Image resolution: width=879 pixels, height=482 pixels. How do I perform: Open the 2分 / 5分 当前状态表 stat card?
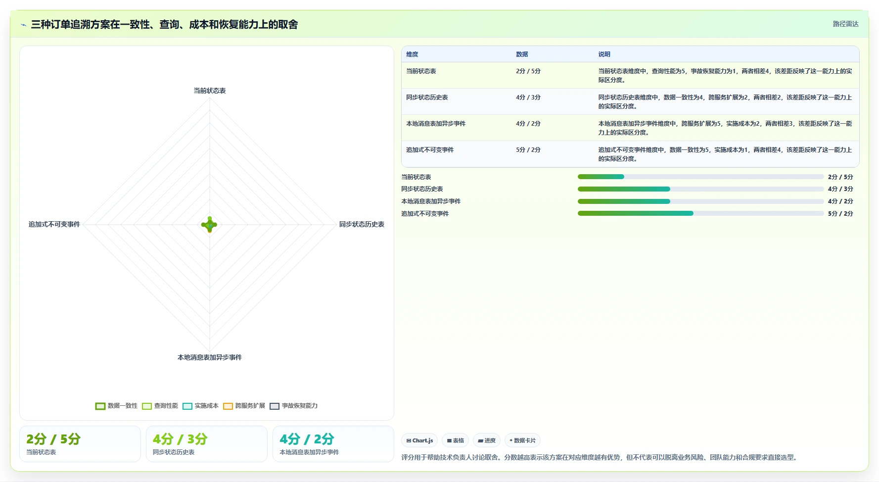pos(80,444)
